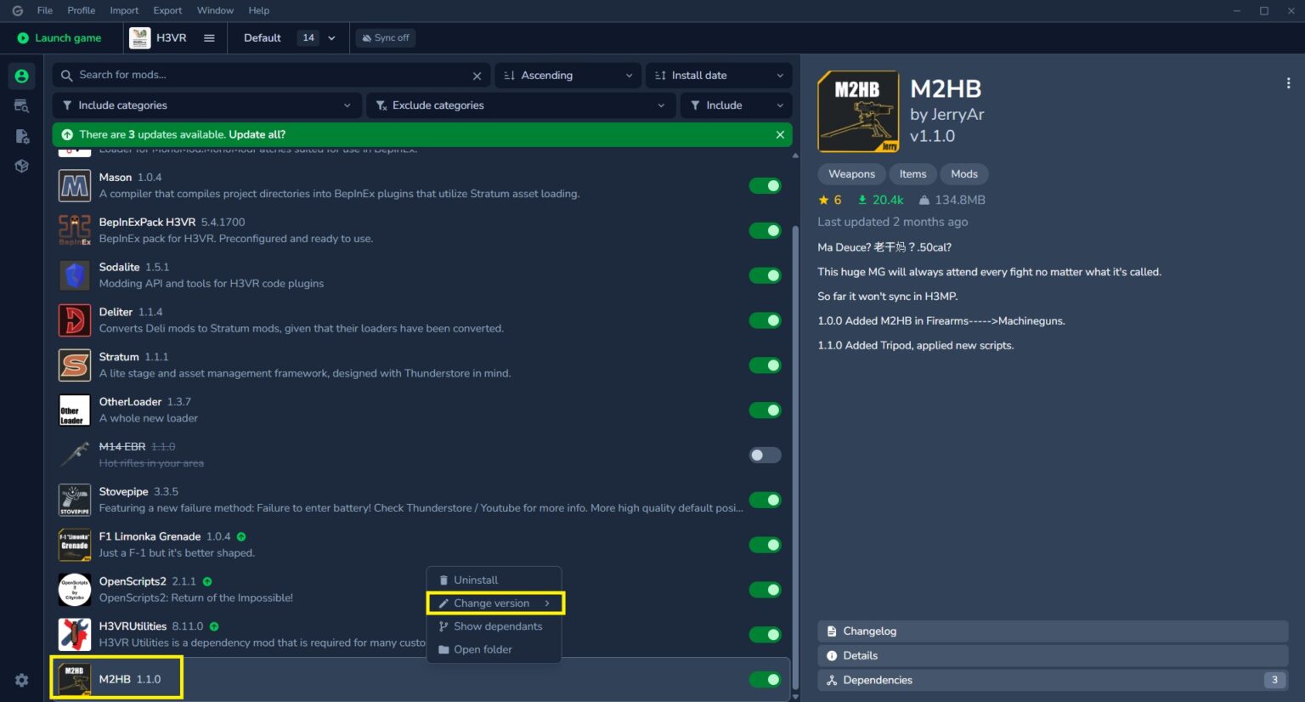Screen dimensions: 1305x702
Task: Open the Profile menu in the menu bar
Action: [x=81, y=10]
